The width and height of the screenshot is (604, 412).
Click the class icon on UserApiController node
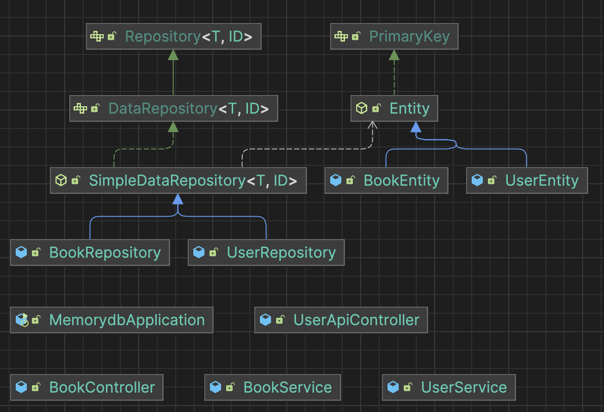265,320
